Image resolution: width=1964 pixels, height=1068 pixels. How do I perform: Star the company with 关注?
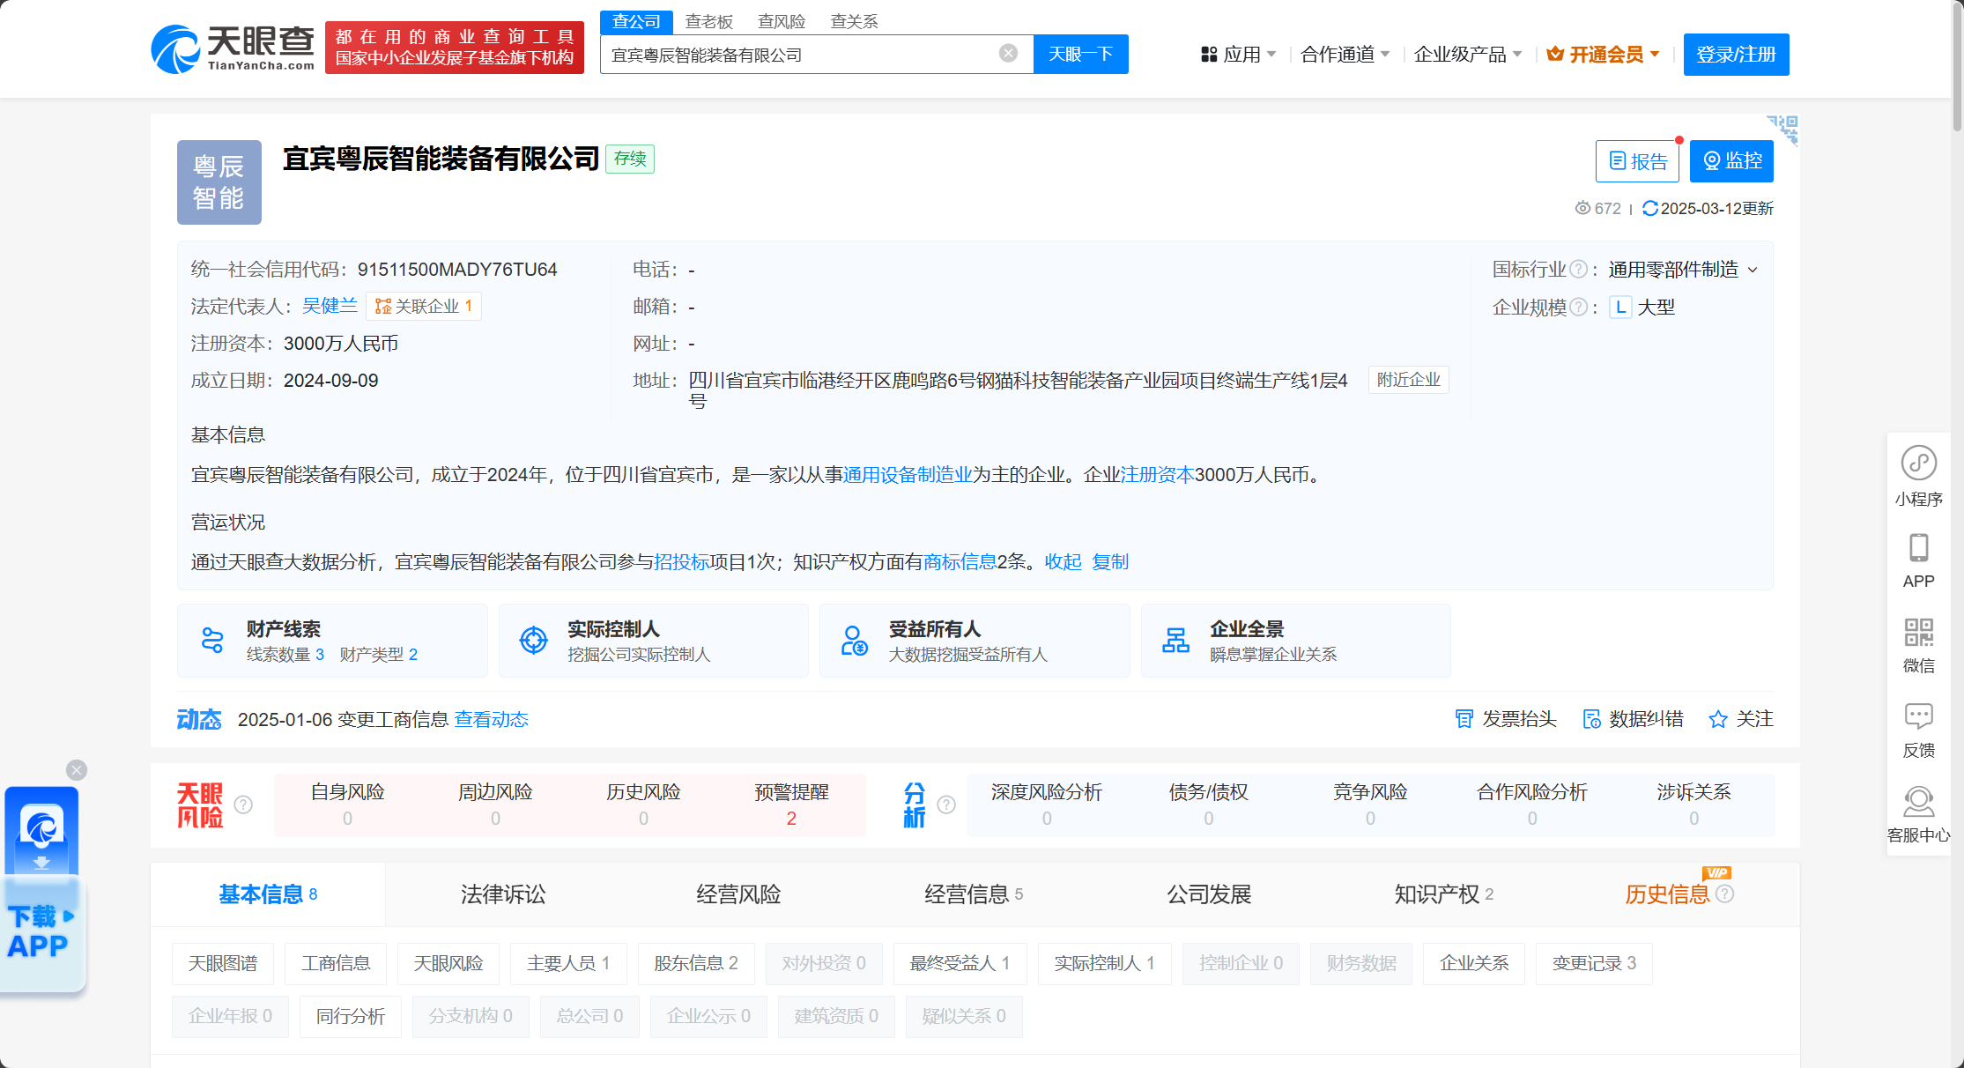[1741, 719]
